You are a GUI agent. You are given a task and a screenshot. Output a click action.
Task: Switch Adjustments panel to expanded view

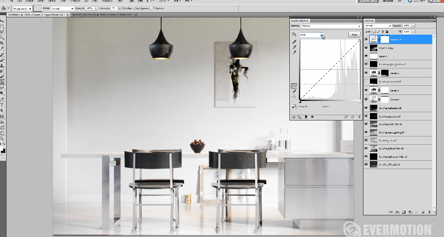tap(300, 117)
